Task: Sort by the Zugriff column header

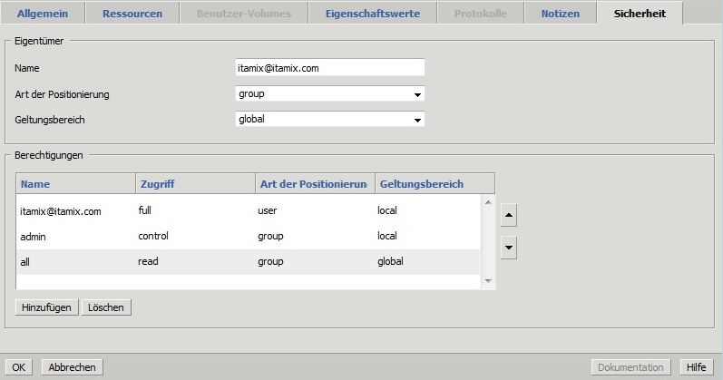Action: 195,183
